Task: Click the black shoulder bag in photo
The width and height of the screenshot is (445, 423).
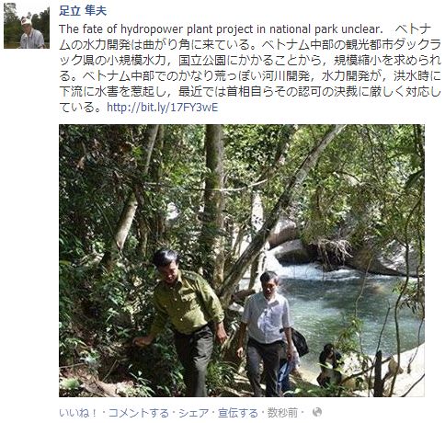Action: [x=299, y=342]
